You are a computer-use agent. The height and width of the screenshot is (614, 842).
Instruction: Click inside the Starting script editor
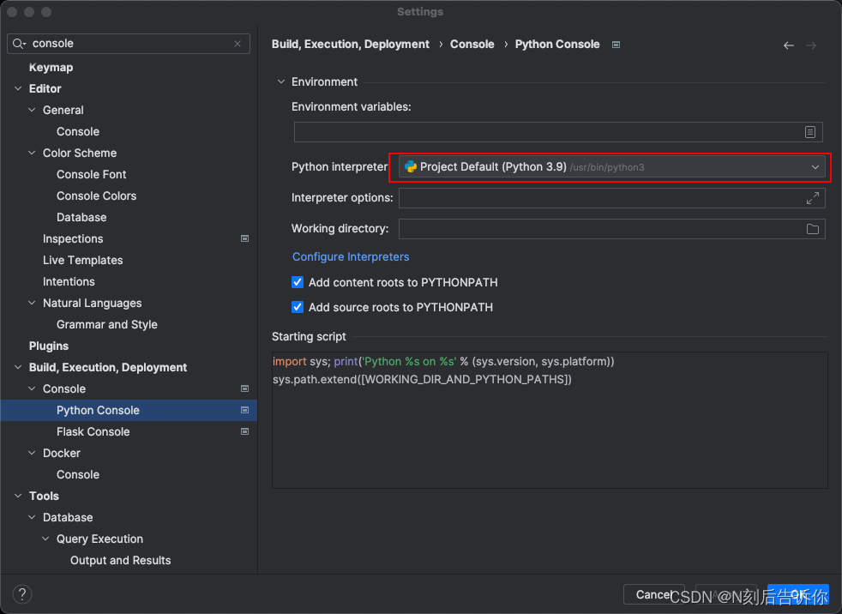[550, 420]
